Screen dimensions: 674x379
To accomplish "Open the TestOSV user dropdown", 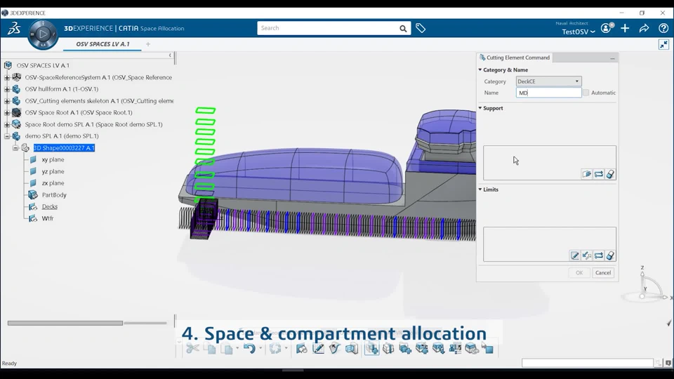I will [x=578, y=32].
